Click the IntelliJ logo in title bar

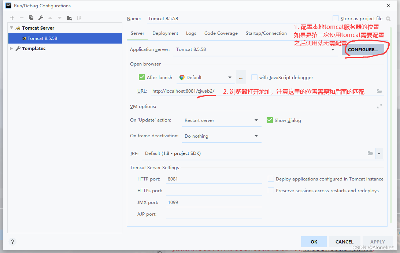[x=8, y=5]
